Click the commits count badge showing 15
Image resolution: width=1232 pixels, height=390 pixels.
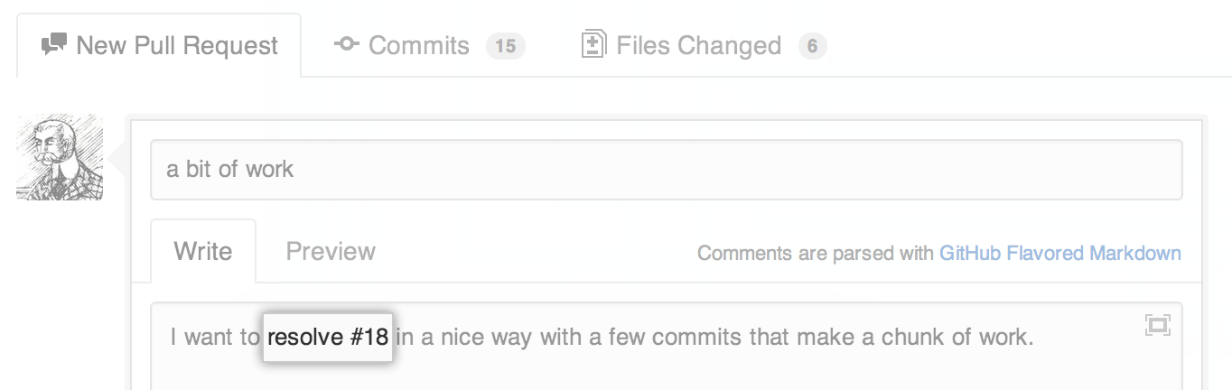tap(505, 46)
